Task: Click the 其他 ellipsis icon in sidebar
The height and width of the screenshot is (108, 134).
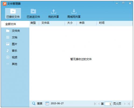Action: pos(8,64)
